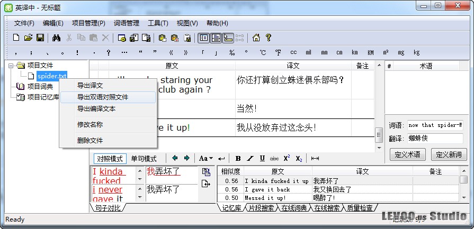Select translation cell 我从没放弃过这念头!
The image size is (474, 229).
293,127
